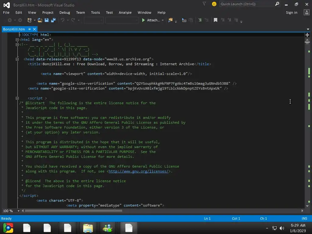Close the BonziKill.htm tab
The height and width of the screenshot is (234, 312).
tap(34, 29)
